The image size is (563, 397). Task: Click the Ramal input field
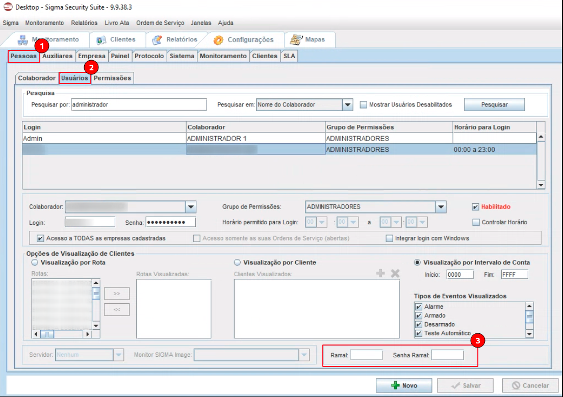[366, 355]
